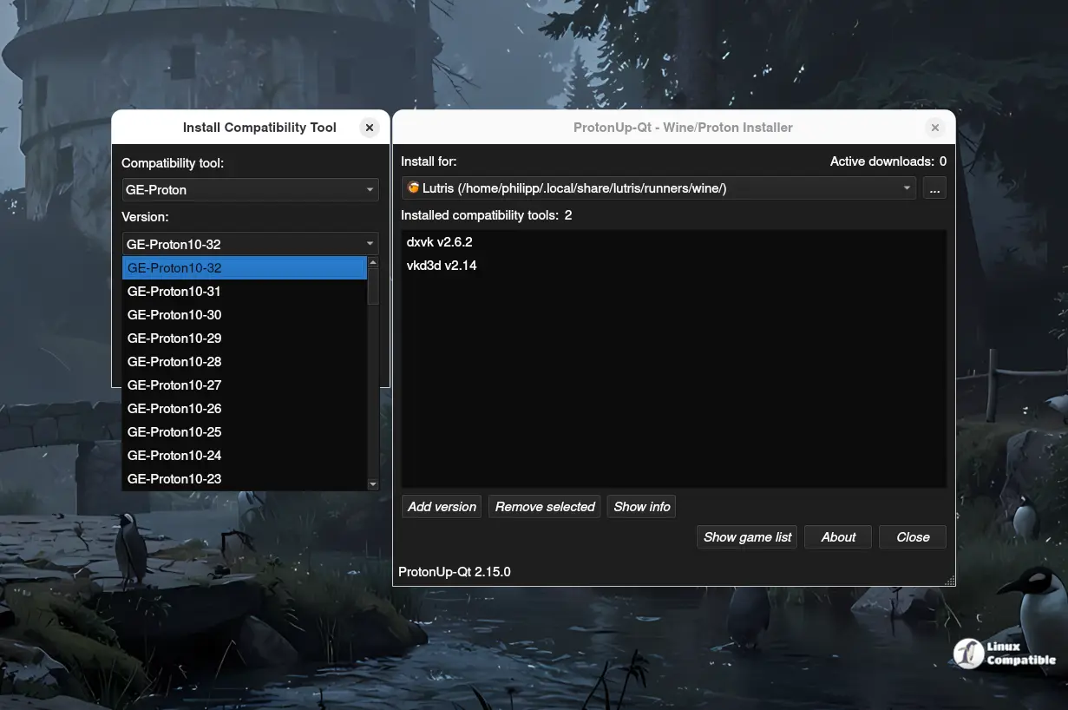Click the "..." browse button beside the launcher dropdown
Viewport: 1068px width, 710px height.
tap(934, 187)
